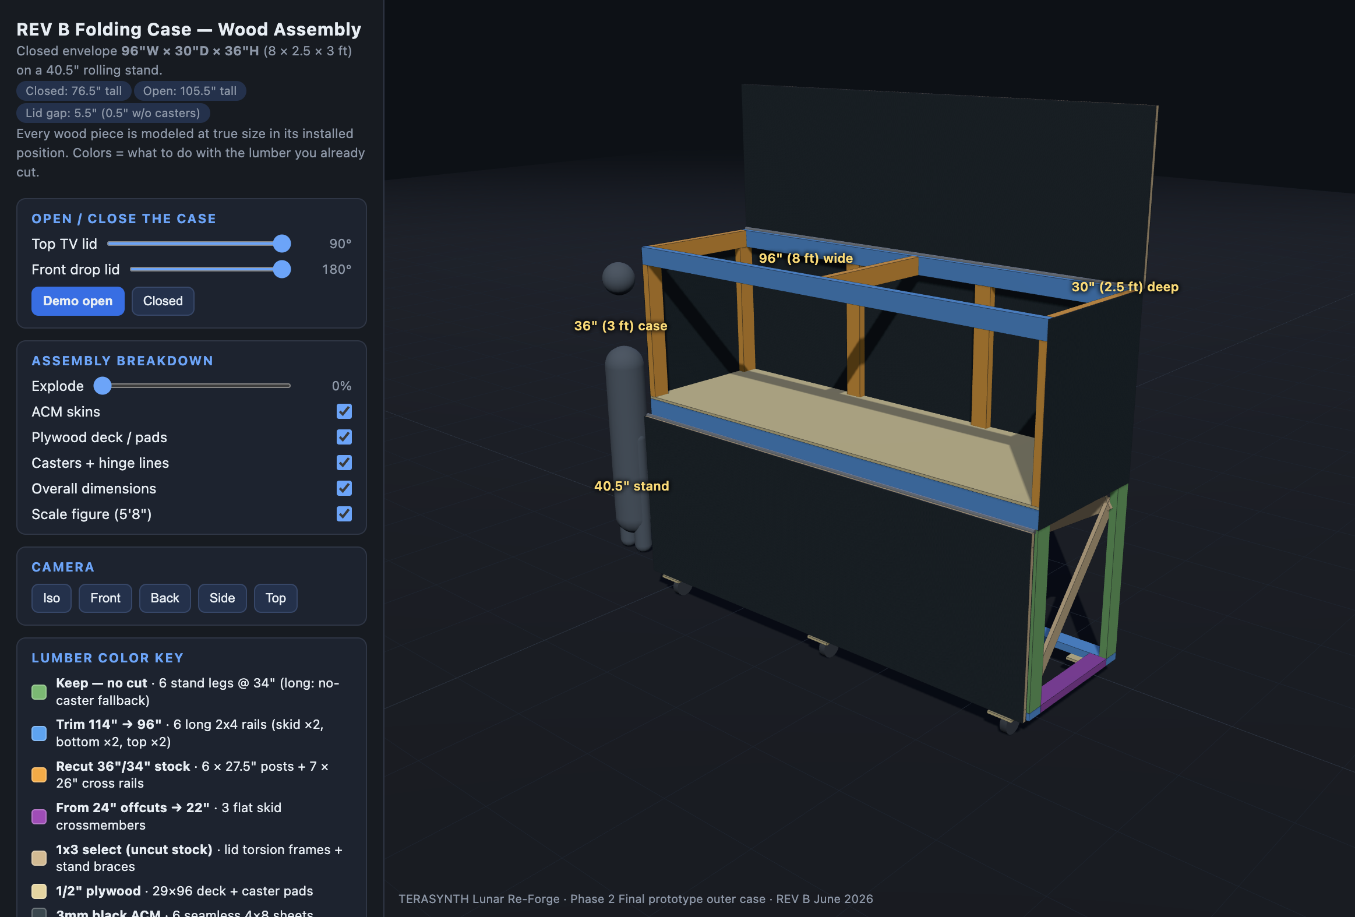Viewport: 1355px width, 917px height.
Task: Click the green Keep — no cut swatch
Action: click(x=39, y=692)
